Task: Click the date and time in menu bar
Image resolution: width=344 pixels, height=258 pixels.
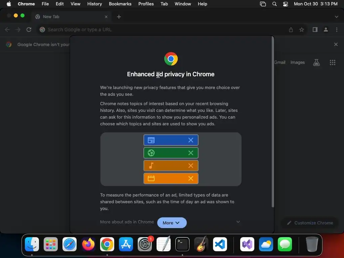Action: point(315,4)
